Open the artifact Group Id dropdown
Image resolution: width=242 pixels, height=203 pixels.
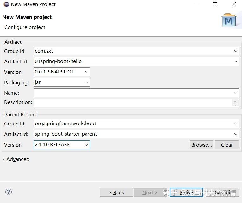236,51
